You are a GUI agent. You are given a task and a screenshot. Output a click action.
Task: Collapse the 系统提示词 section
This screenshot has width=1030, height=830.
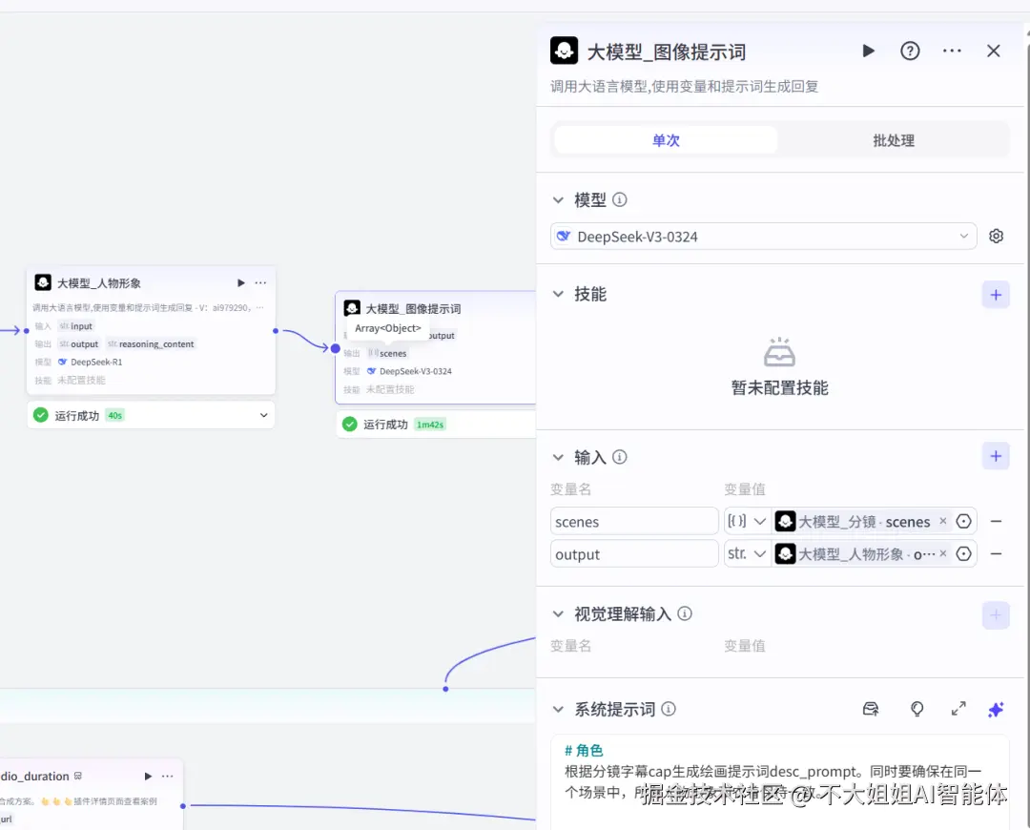559,709
